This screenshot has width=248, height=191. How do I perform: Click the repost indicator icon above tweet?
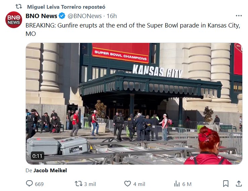pos(19,7)
